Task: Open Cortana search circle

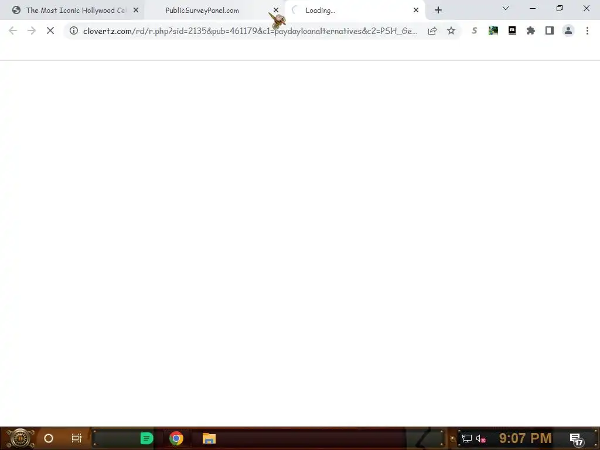Action: 49,438
